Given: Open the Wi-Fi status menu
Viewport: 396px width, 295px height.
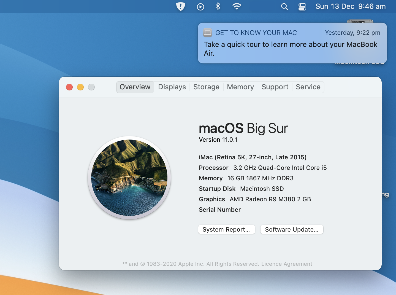Looking at the screenshot, I should pyautogui.click(x=237, y=6).
